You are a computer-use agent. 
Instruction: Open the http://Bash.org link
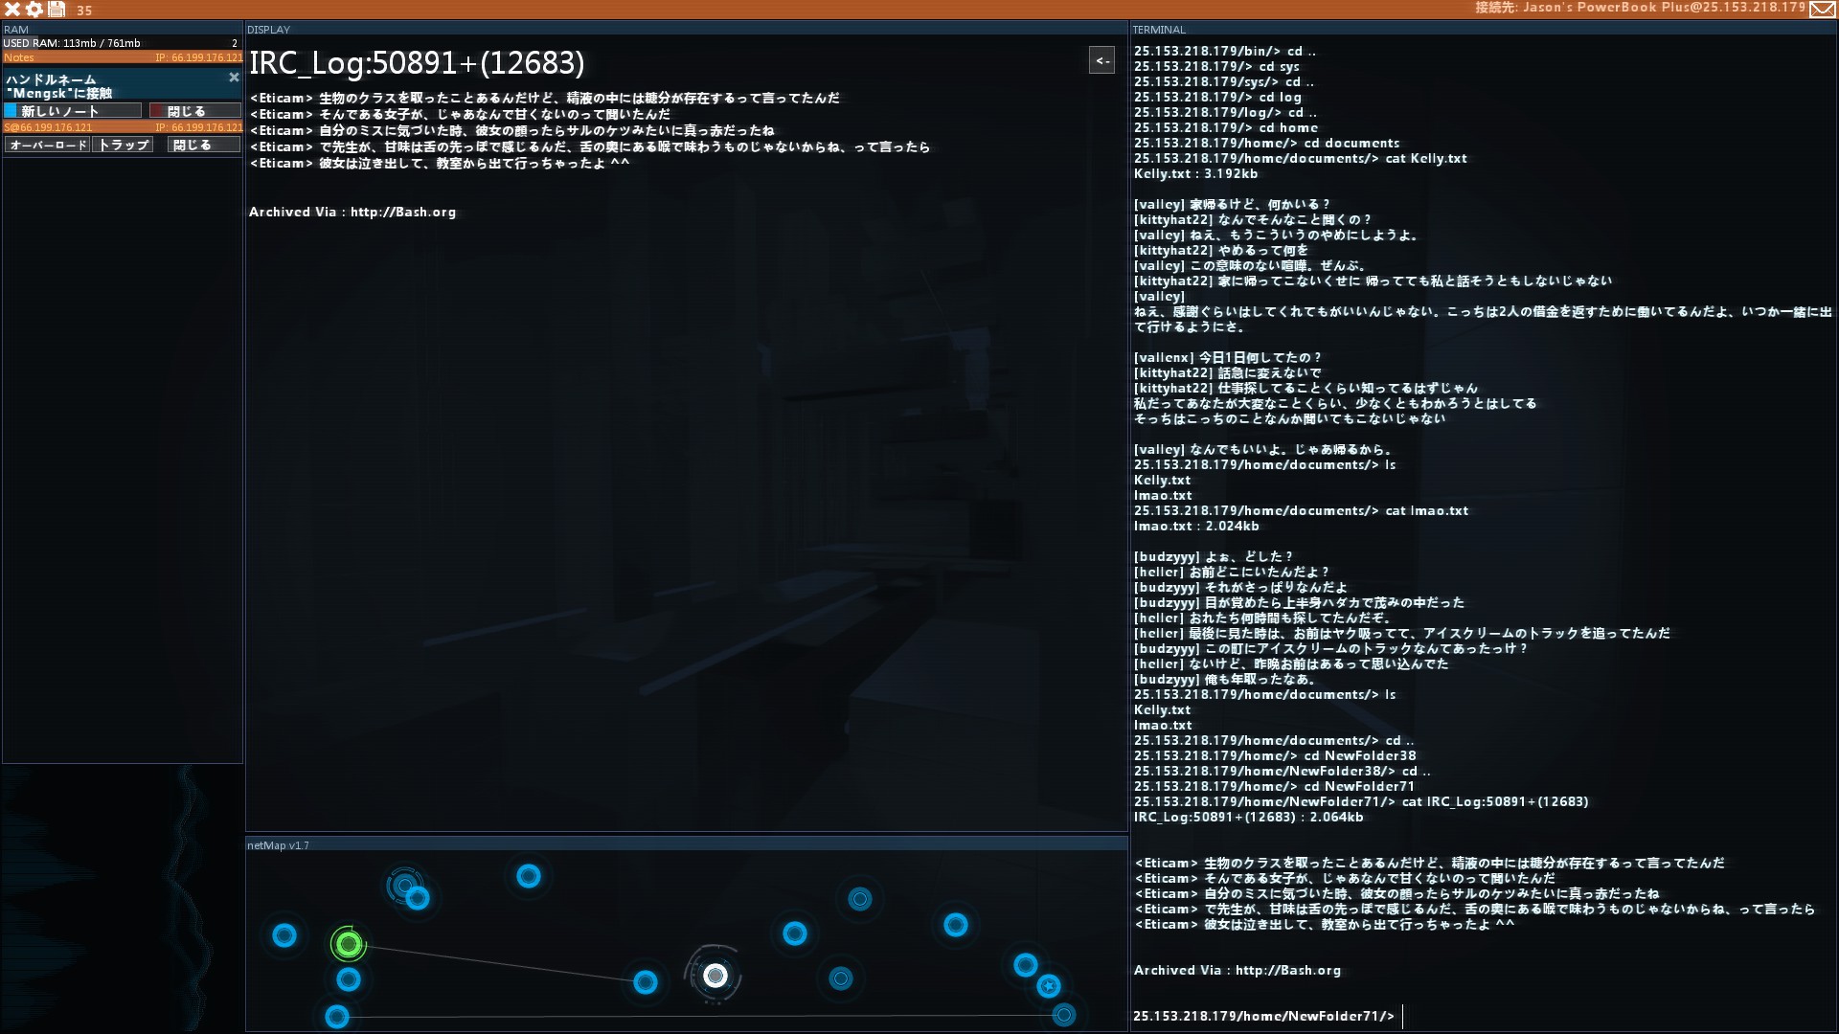[x=403, y=212]
